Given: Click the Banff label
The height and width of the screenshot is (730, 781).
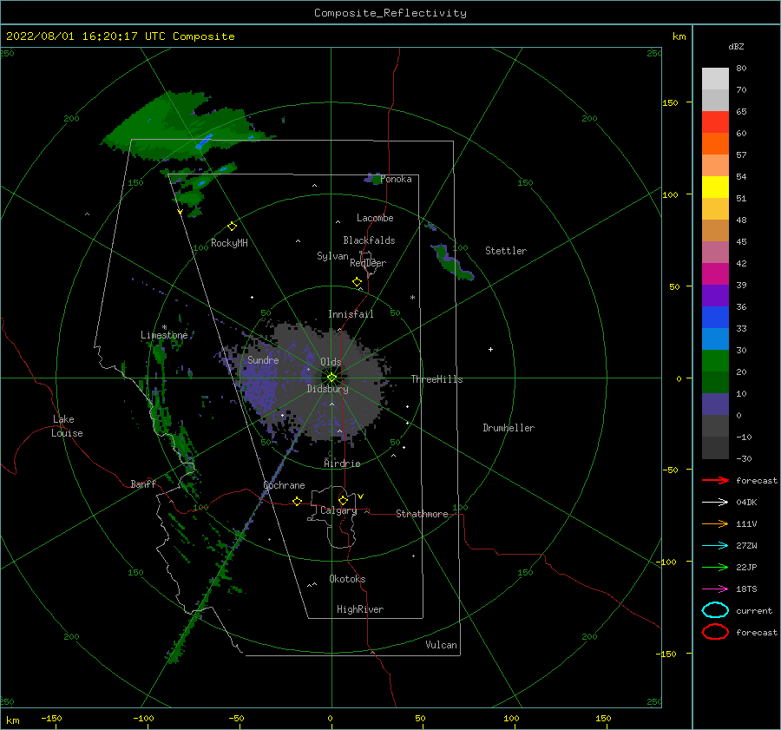Looking at the screenshot, I should 143,484.
